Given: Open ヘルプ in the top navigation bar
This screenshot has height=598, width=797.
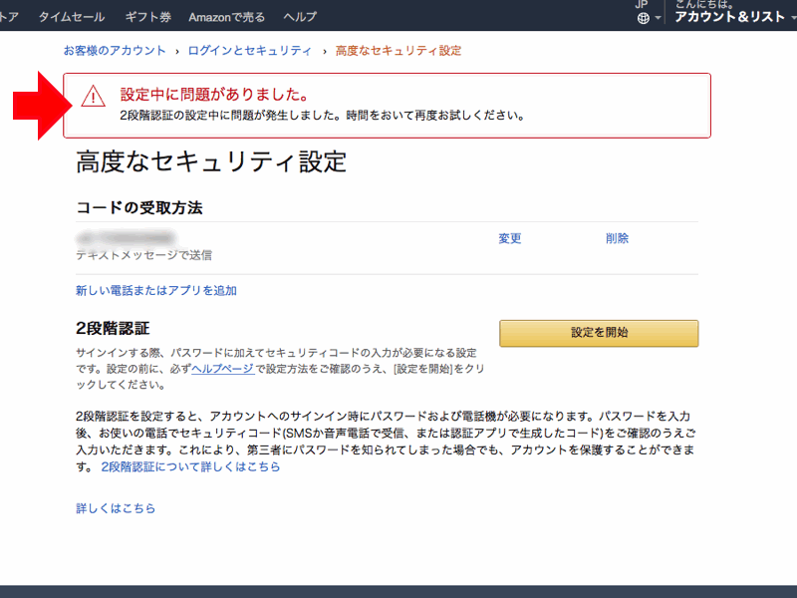Looking at the screenshot, I should pos(300,17).
